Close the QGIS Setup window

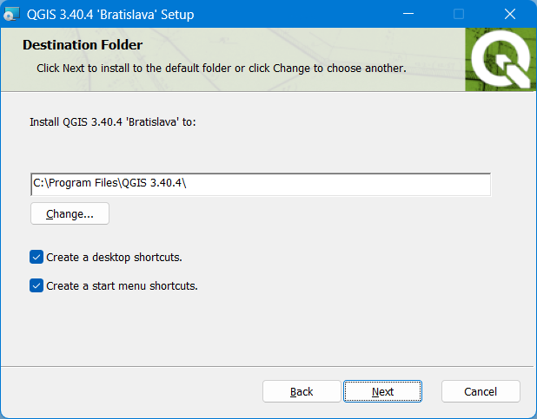coord(510,14)
